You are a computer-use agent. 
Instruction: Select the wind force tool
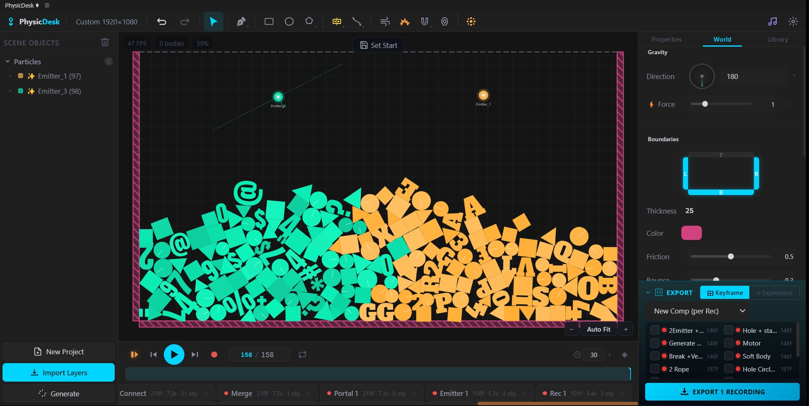(385, 21)
